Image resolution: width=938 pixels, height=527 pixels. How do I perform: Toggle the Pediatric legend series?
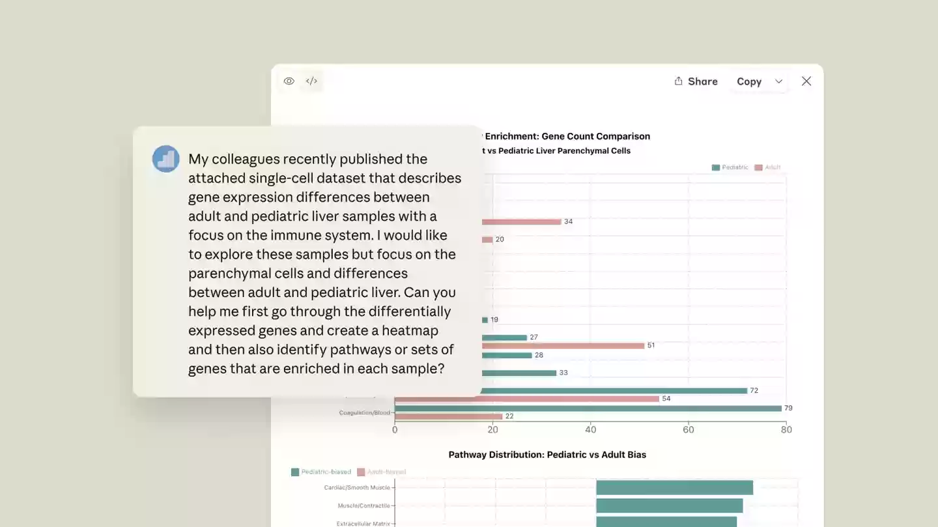tap(730, 167)
